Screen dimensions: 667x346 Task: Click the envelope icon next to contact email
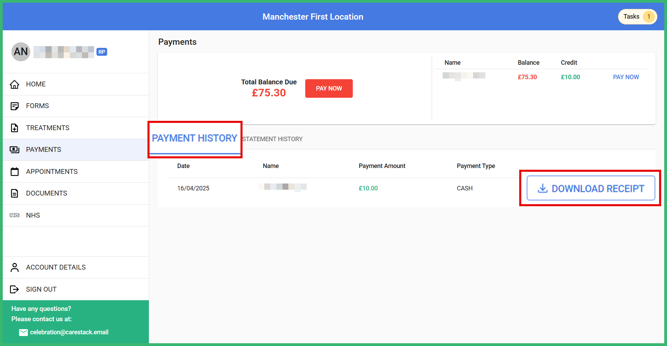[23, 332]
